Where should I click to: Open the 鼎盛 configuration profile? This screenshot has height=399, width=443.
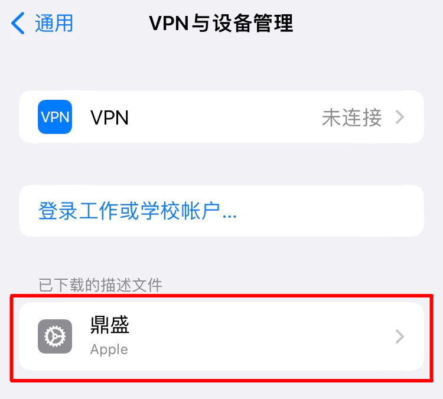221,336
